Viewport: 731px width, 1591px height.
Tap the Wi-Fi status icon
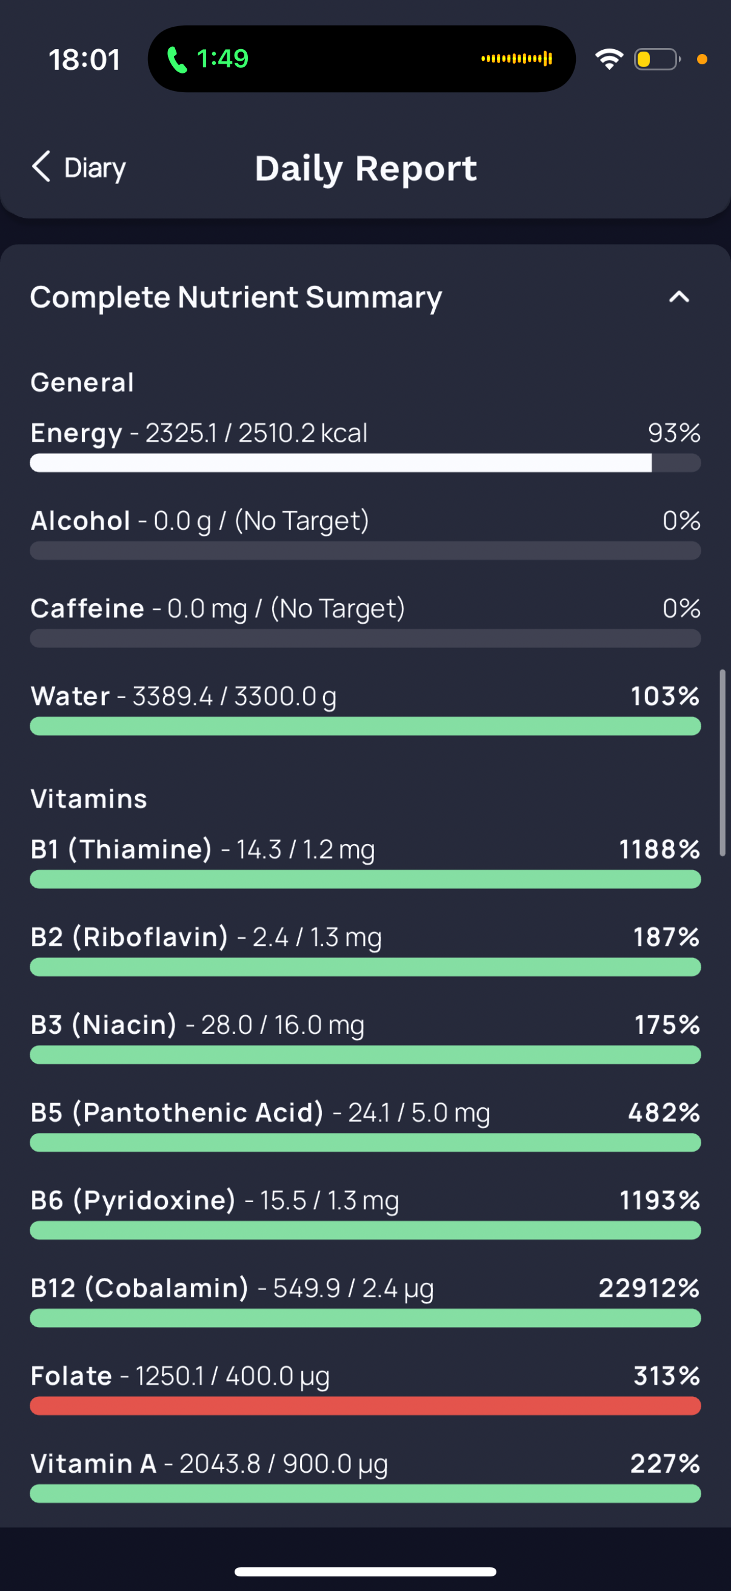[x=609, y=59]
